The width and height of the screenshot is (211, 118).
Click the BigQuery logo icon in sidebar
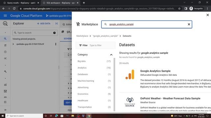5,24
